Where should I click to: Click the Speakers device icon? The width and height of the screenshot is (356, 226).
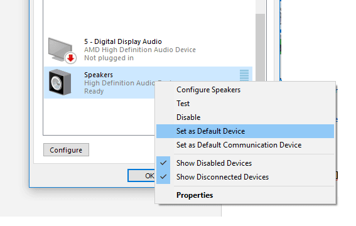pyautogui.click(x=60, y=82)
